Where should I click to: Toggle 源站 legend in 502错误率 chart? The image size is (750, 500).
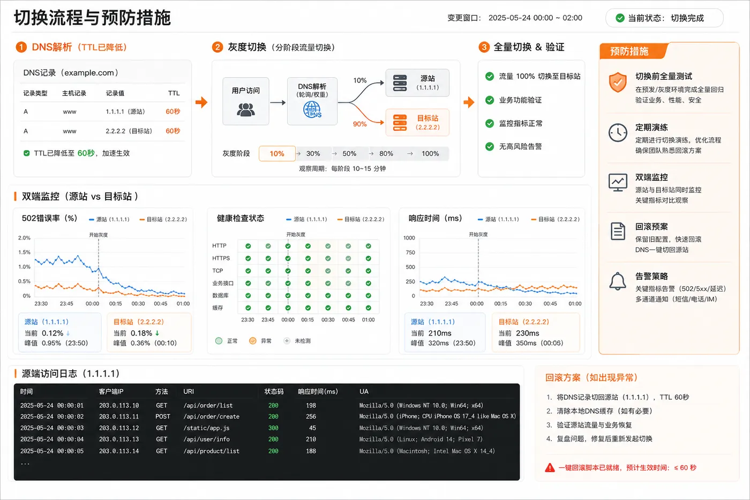[109, 219]
